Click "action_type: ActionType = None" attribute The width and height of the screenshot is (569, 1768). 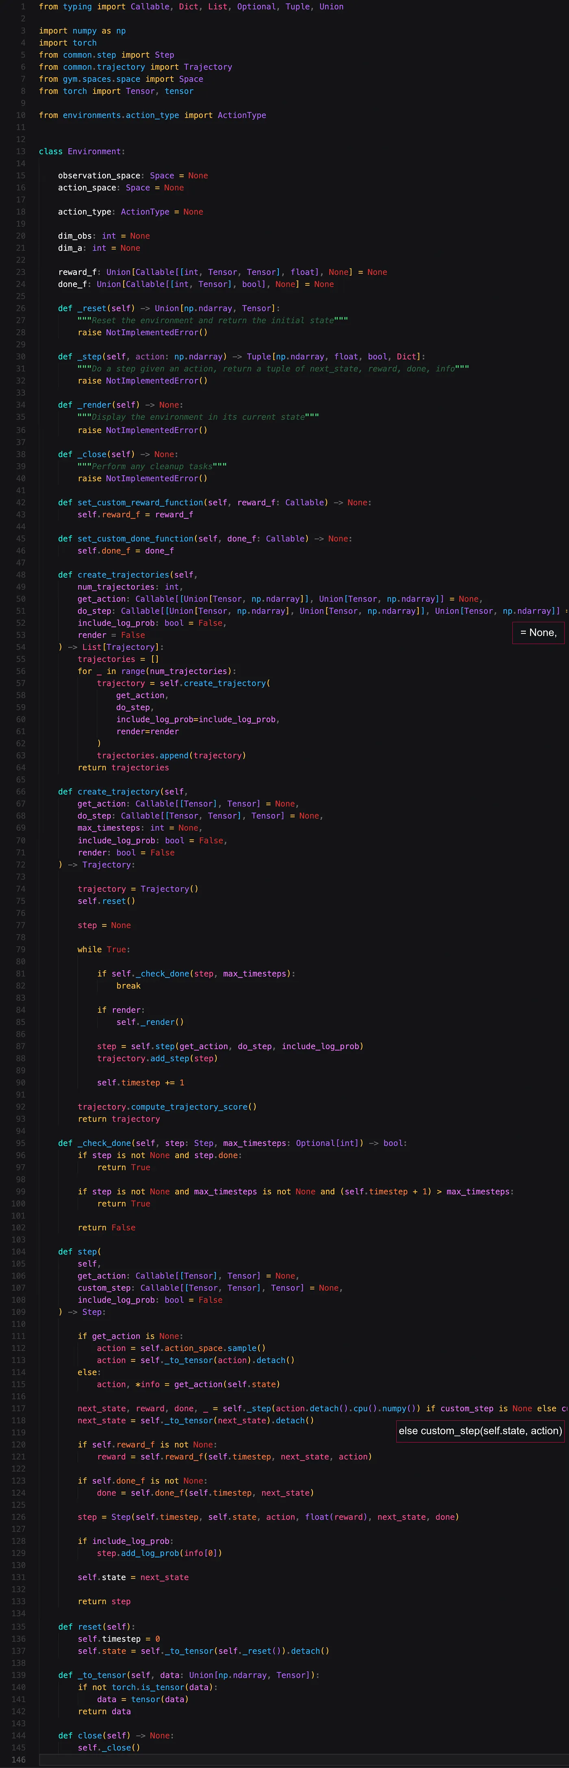[130, 212]
